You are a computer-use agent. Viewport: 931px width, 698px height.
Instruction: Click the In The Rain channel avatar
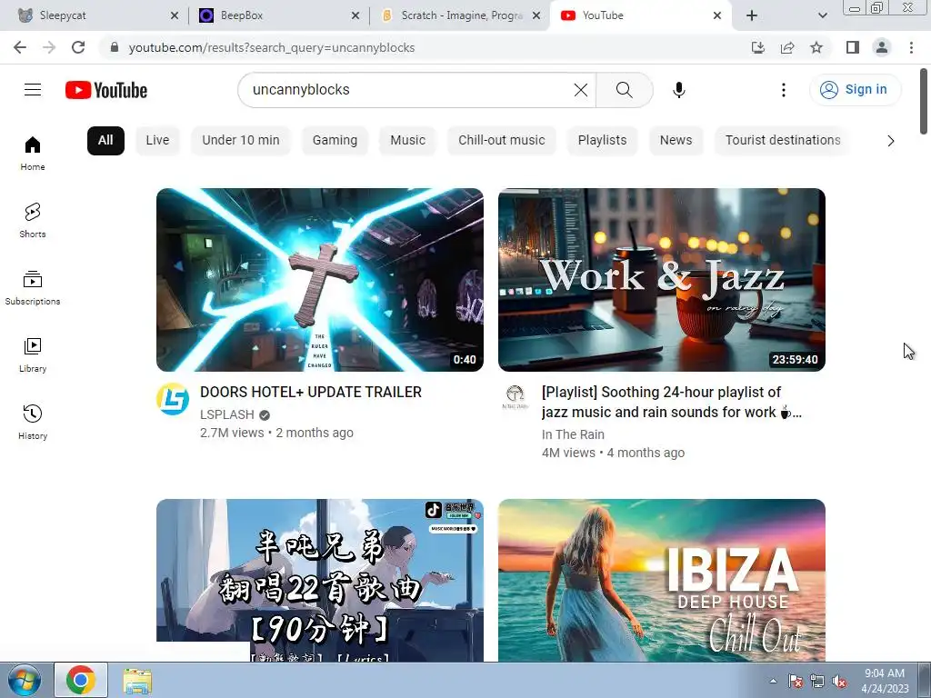[515, 397]
